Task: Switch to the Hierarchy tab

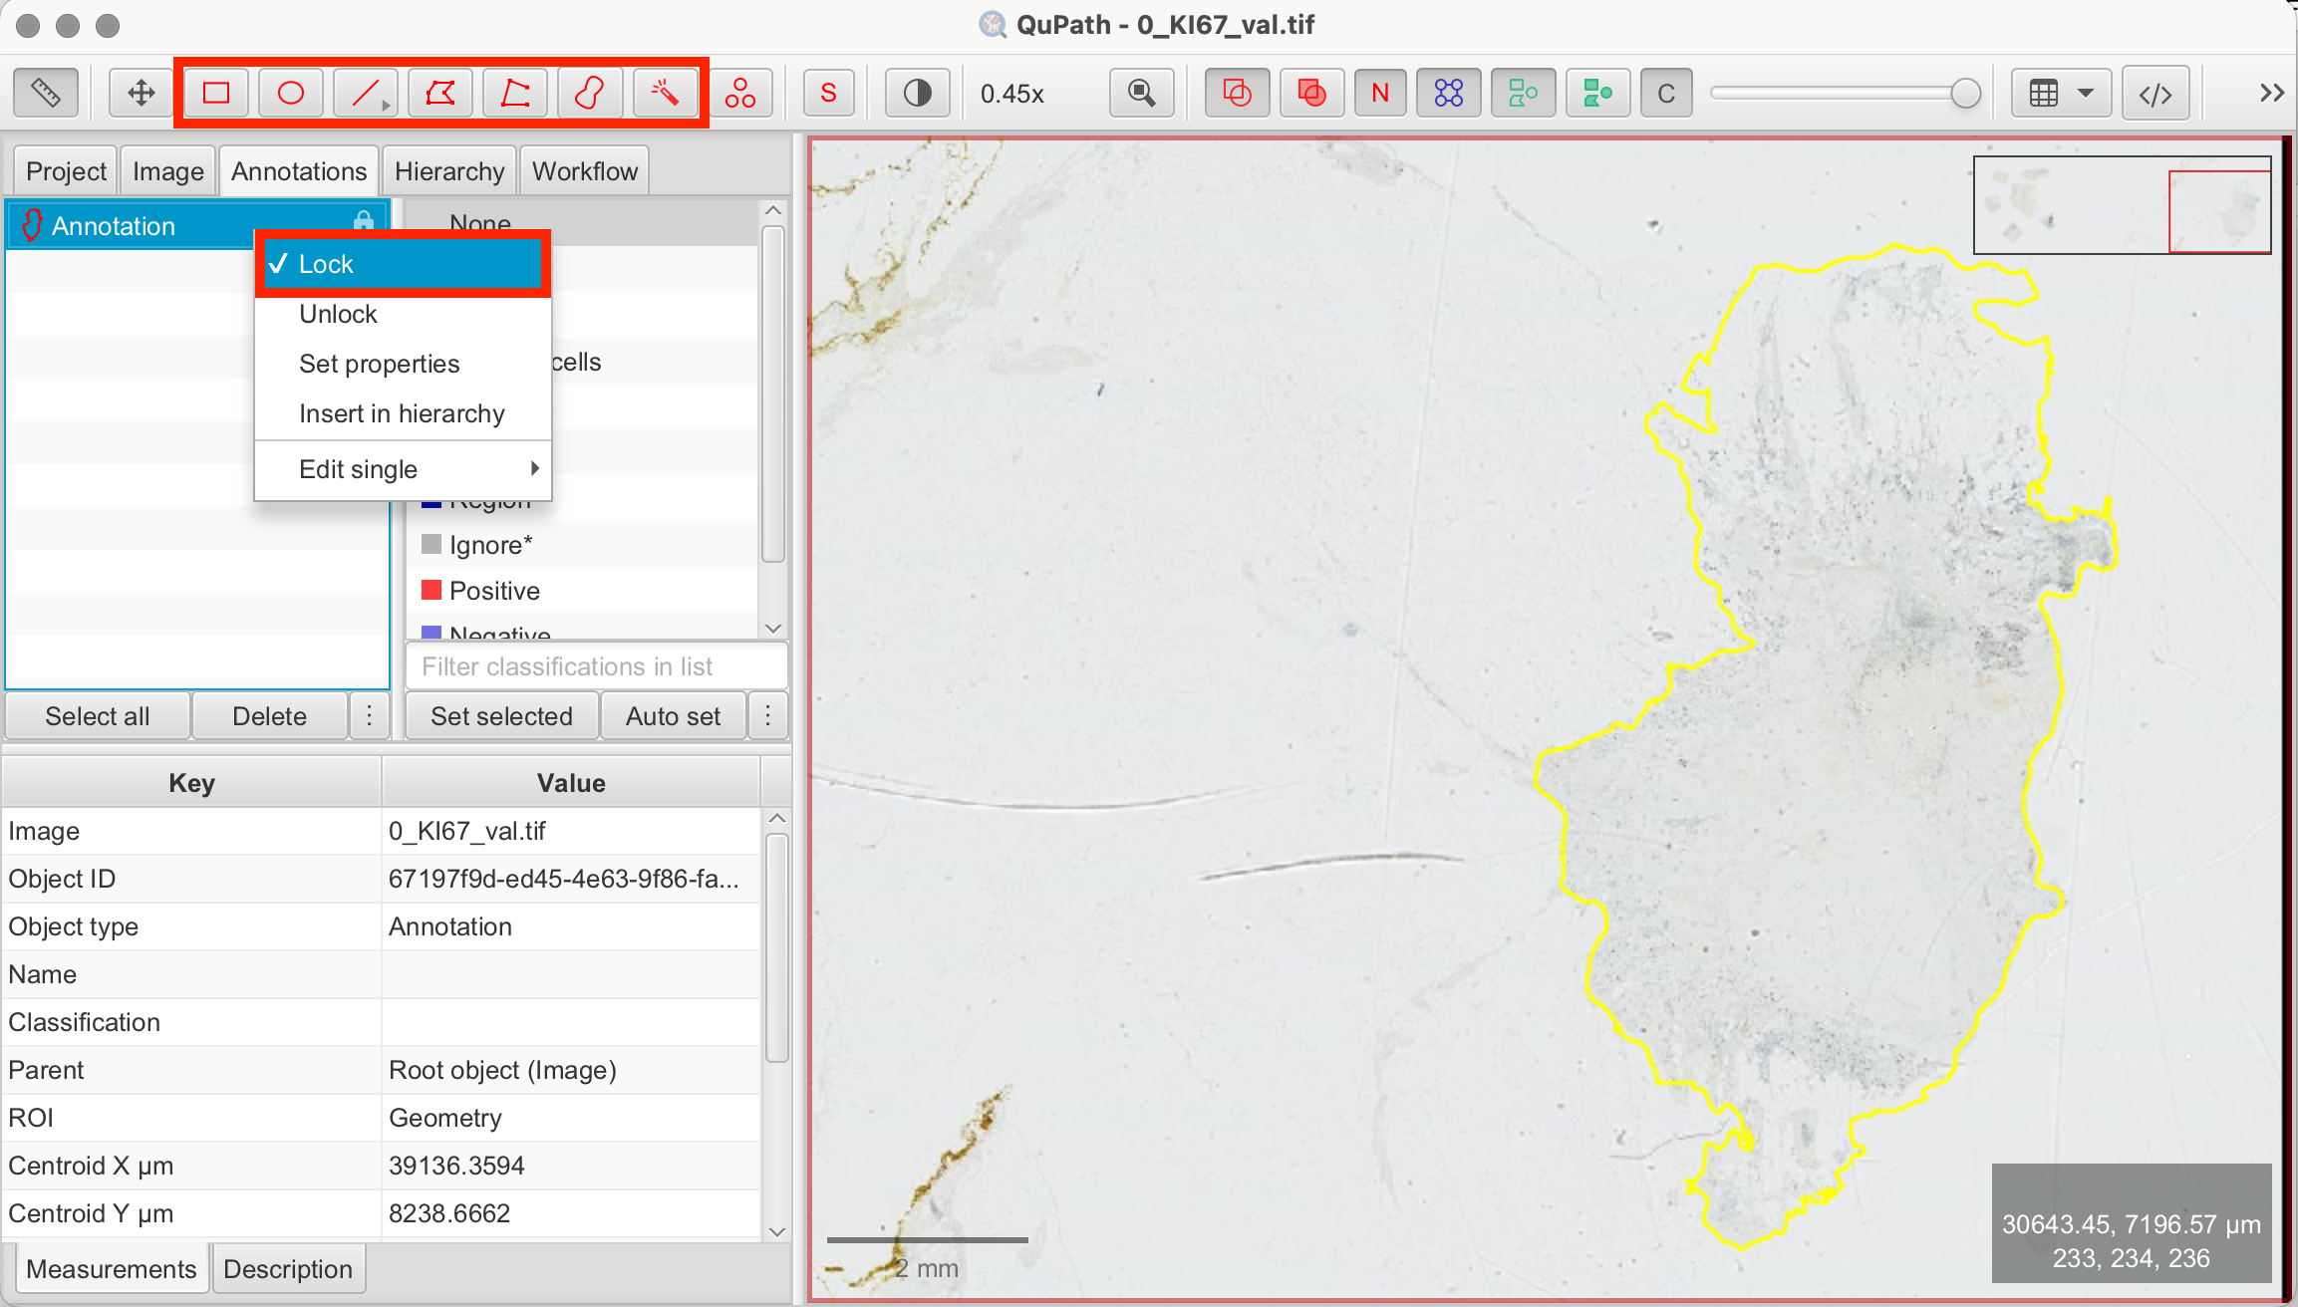Action: pos(449,171)
